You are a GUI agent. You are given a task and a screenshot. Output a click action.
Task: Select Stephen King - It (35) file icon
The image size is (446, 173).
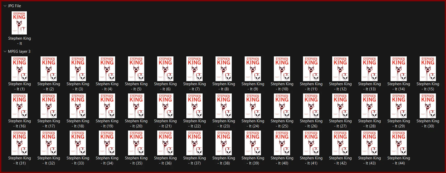[136, 143]
